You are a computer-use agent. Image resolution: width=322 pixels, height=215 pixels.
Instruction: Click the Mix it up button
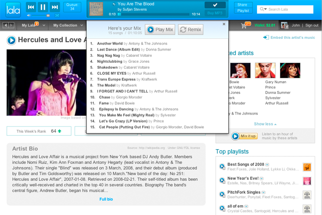tap(244, 136)
